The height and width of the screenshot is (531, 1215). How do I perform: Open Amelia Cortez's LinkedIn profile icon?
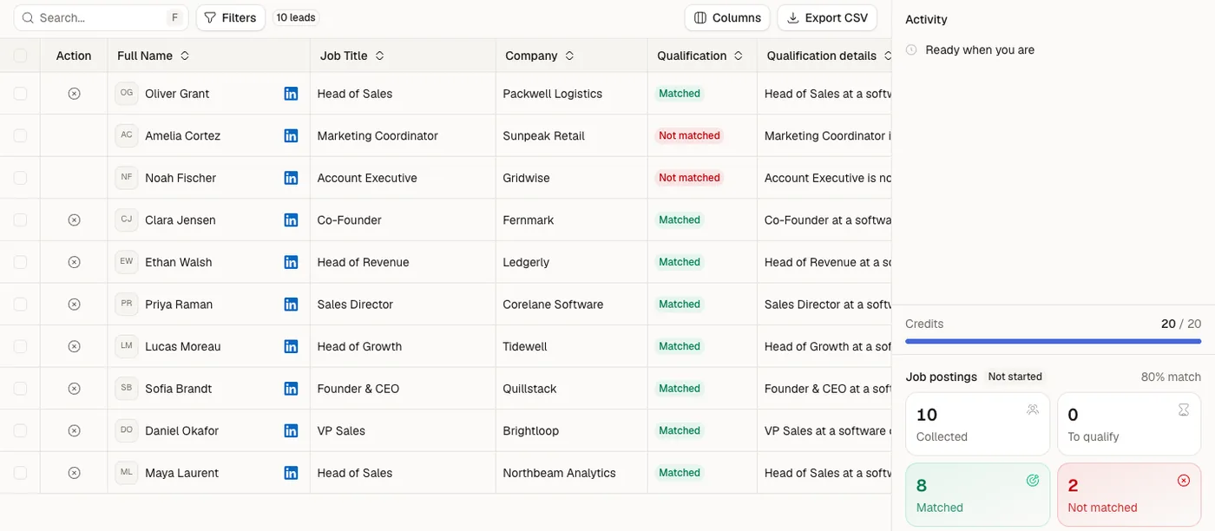click(291, 135)
